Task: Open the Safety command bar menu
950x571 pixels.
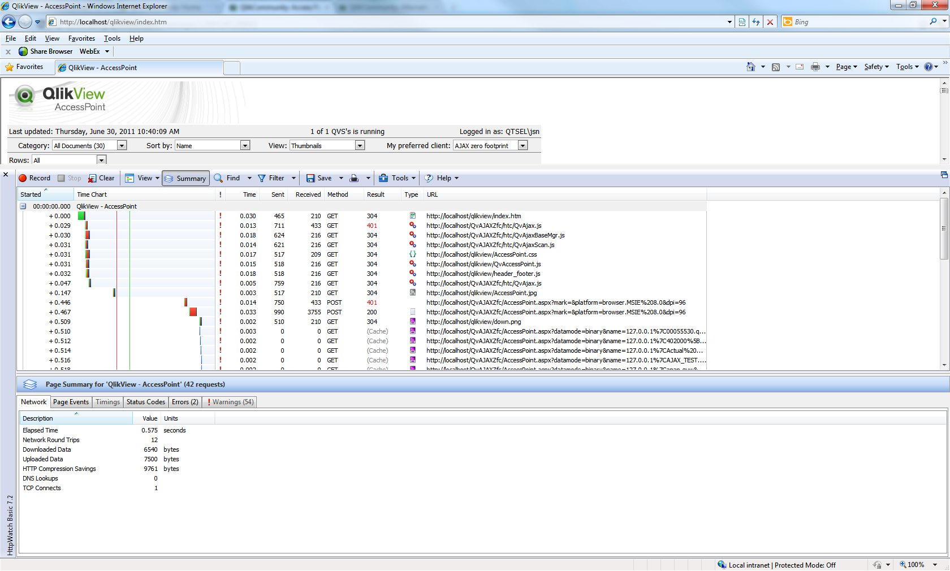Action: coord(876,67)
